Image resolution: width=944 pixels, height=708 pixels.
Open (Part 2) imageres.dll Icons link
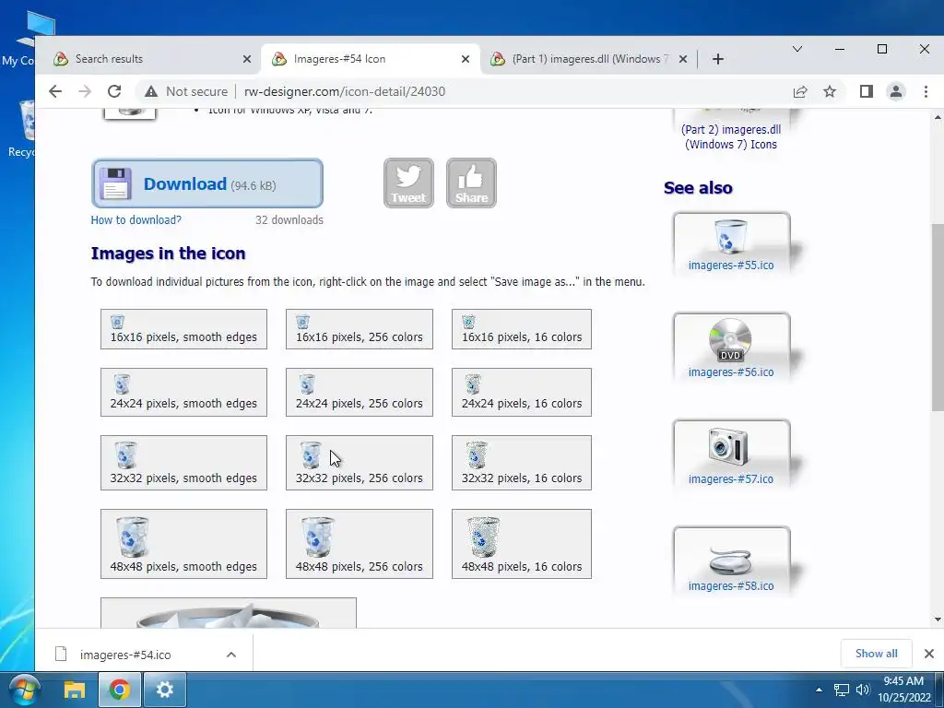point(731,136)
